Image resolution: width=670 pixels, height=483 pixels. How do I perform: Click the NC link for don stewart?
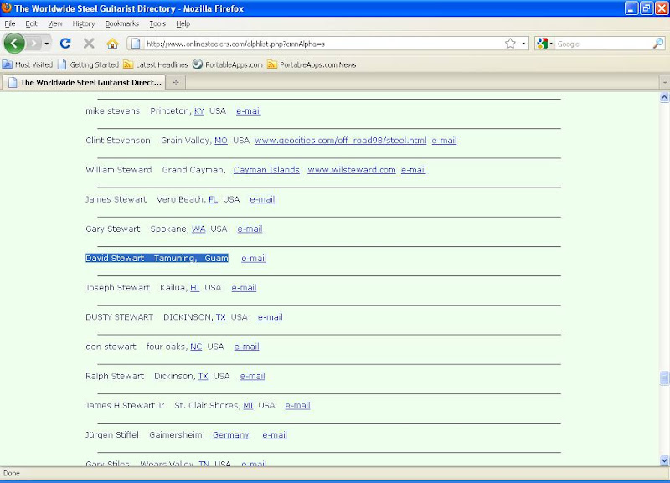[196, 347]
